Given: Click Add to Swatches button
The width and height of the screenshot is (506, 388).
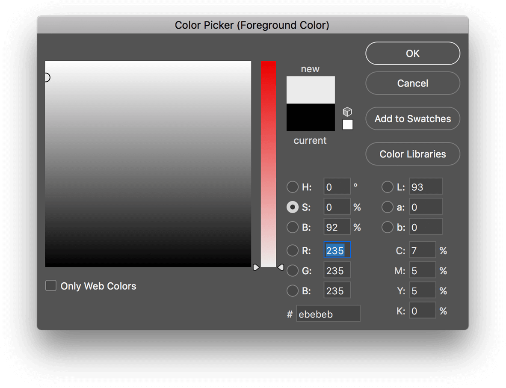Looking at the screenshot, I should 413,118.
